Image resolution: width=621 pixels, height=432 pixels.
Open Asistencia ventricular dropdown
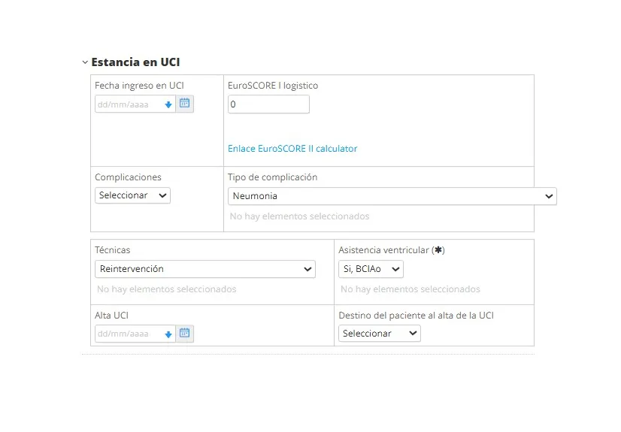click(x=371, y=269)
